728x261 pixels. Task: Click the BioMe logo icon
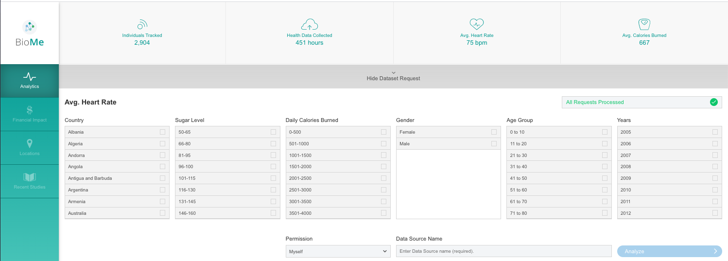click(x=30, y=27)
